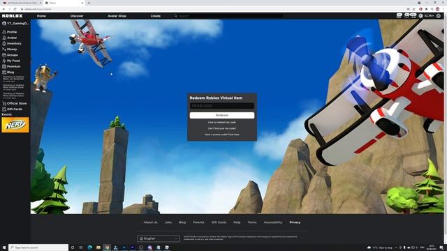Open a new browser tab
The height and width of the screenshot is (251, 447).
(x=89, y=3)
